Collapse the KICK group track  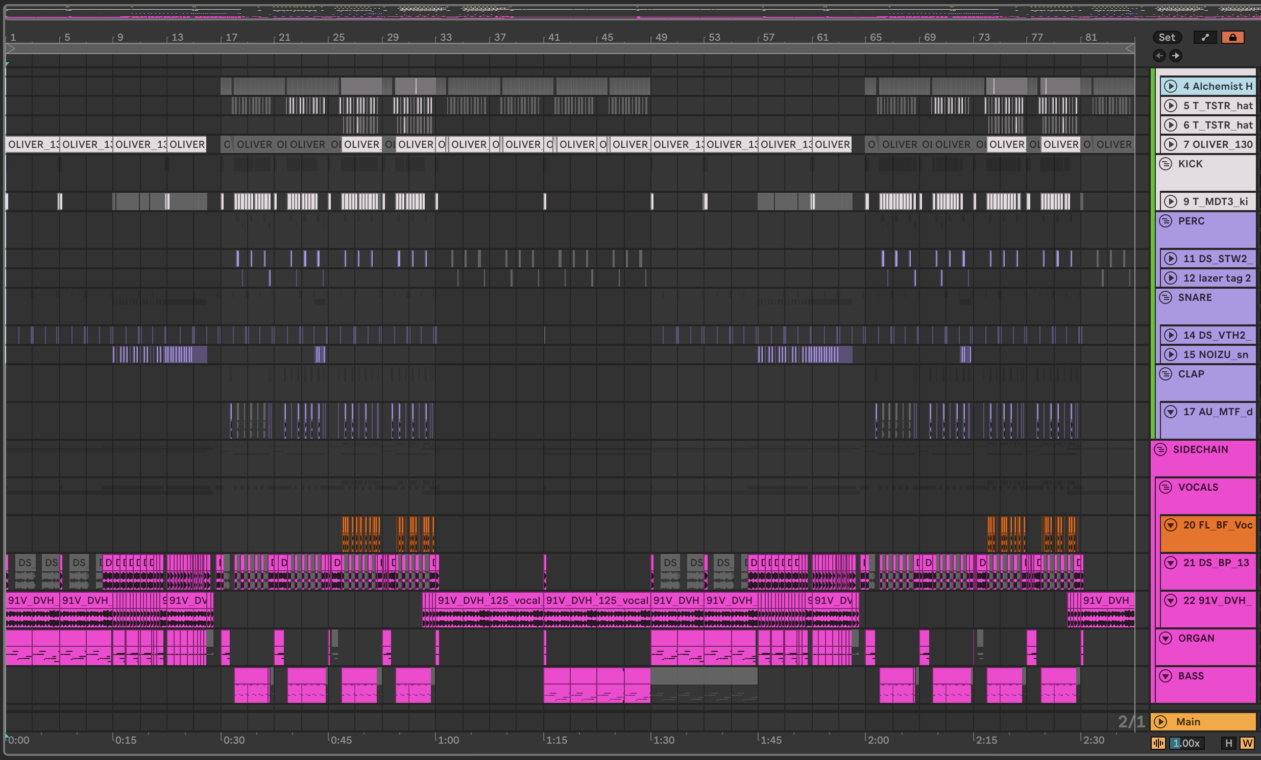(x=1166, y=164)
